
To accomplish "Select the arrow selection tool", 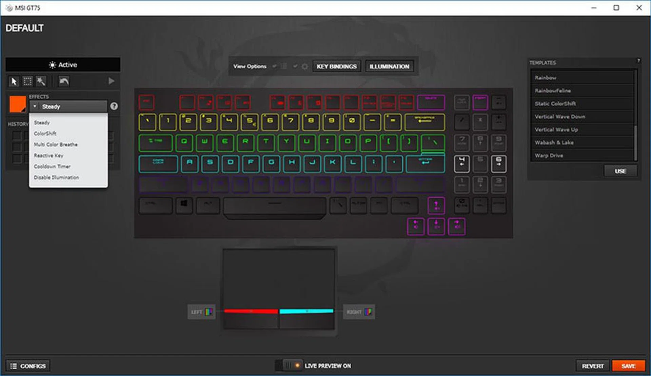I will point(14,81).
